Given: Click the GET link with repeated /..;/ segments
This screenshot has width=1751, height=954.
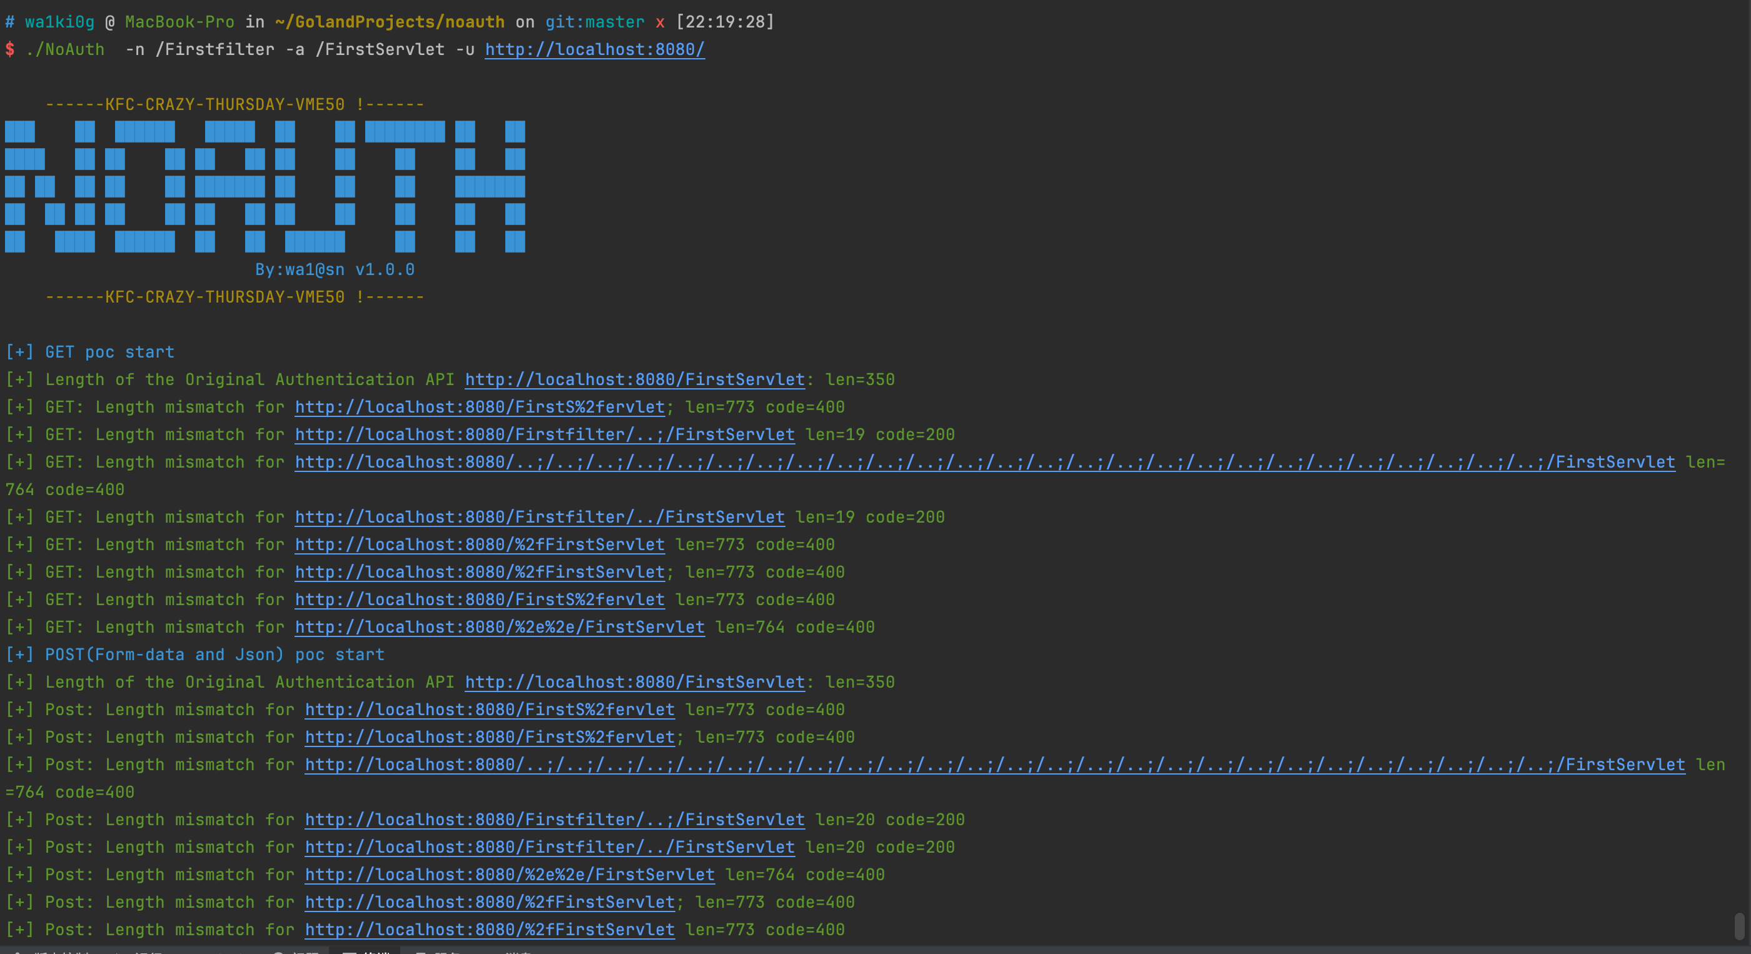Looking at the screenshot, I should pos(984,462).
